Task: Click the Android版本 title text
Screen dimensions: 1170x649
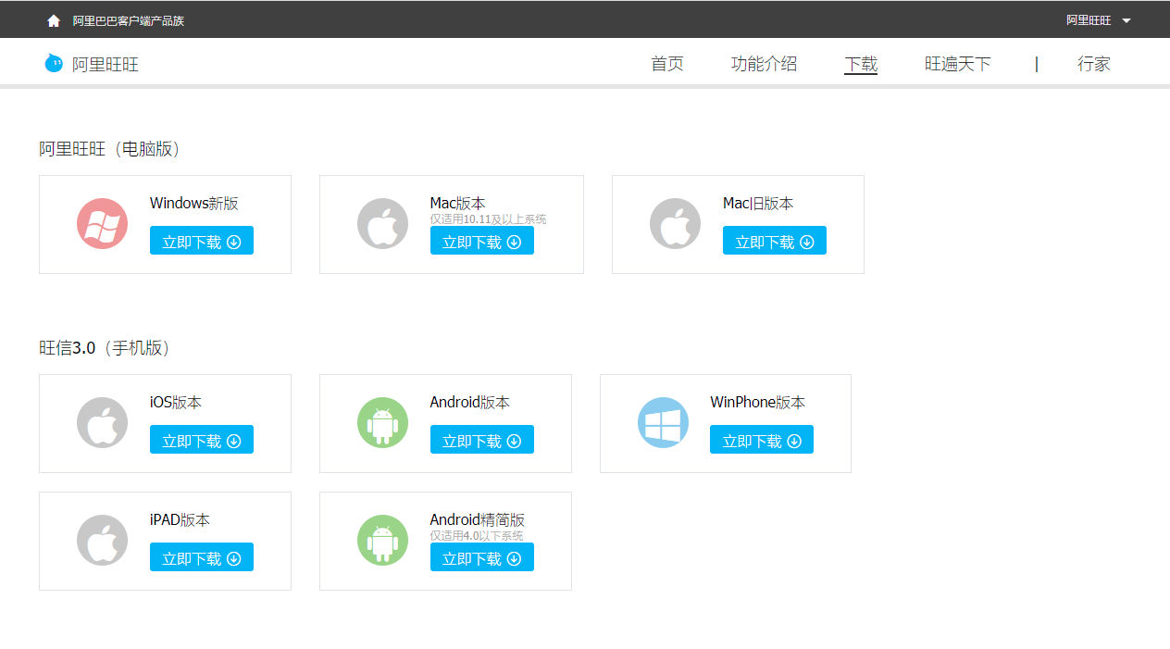Action: tap(470, 403)
